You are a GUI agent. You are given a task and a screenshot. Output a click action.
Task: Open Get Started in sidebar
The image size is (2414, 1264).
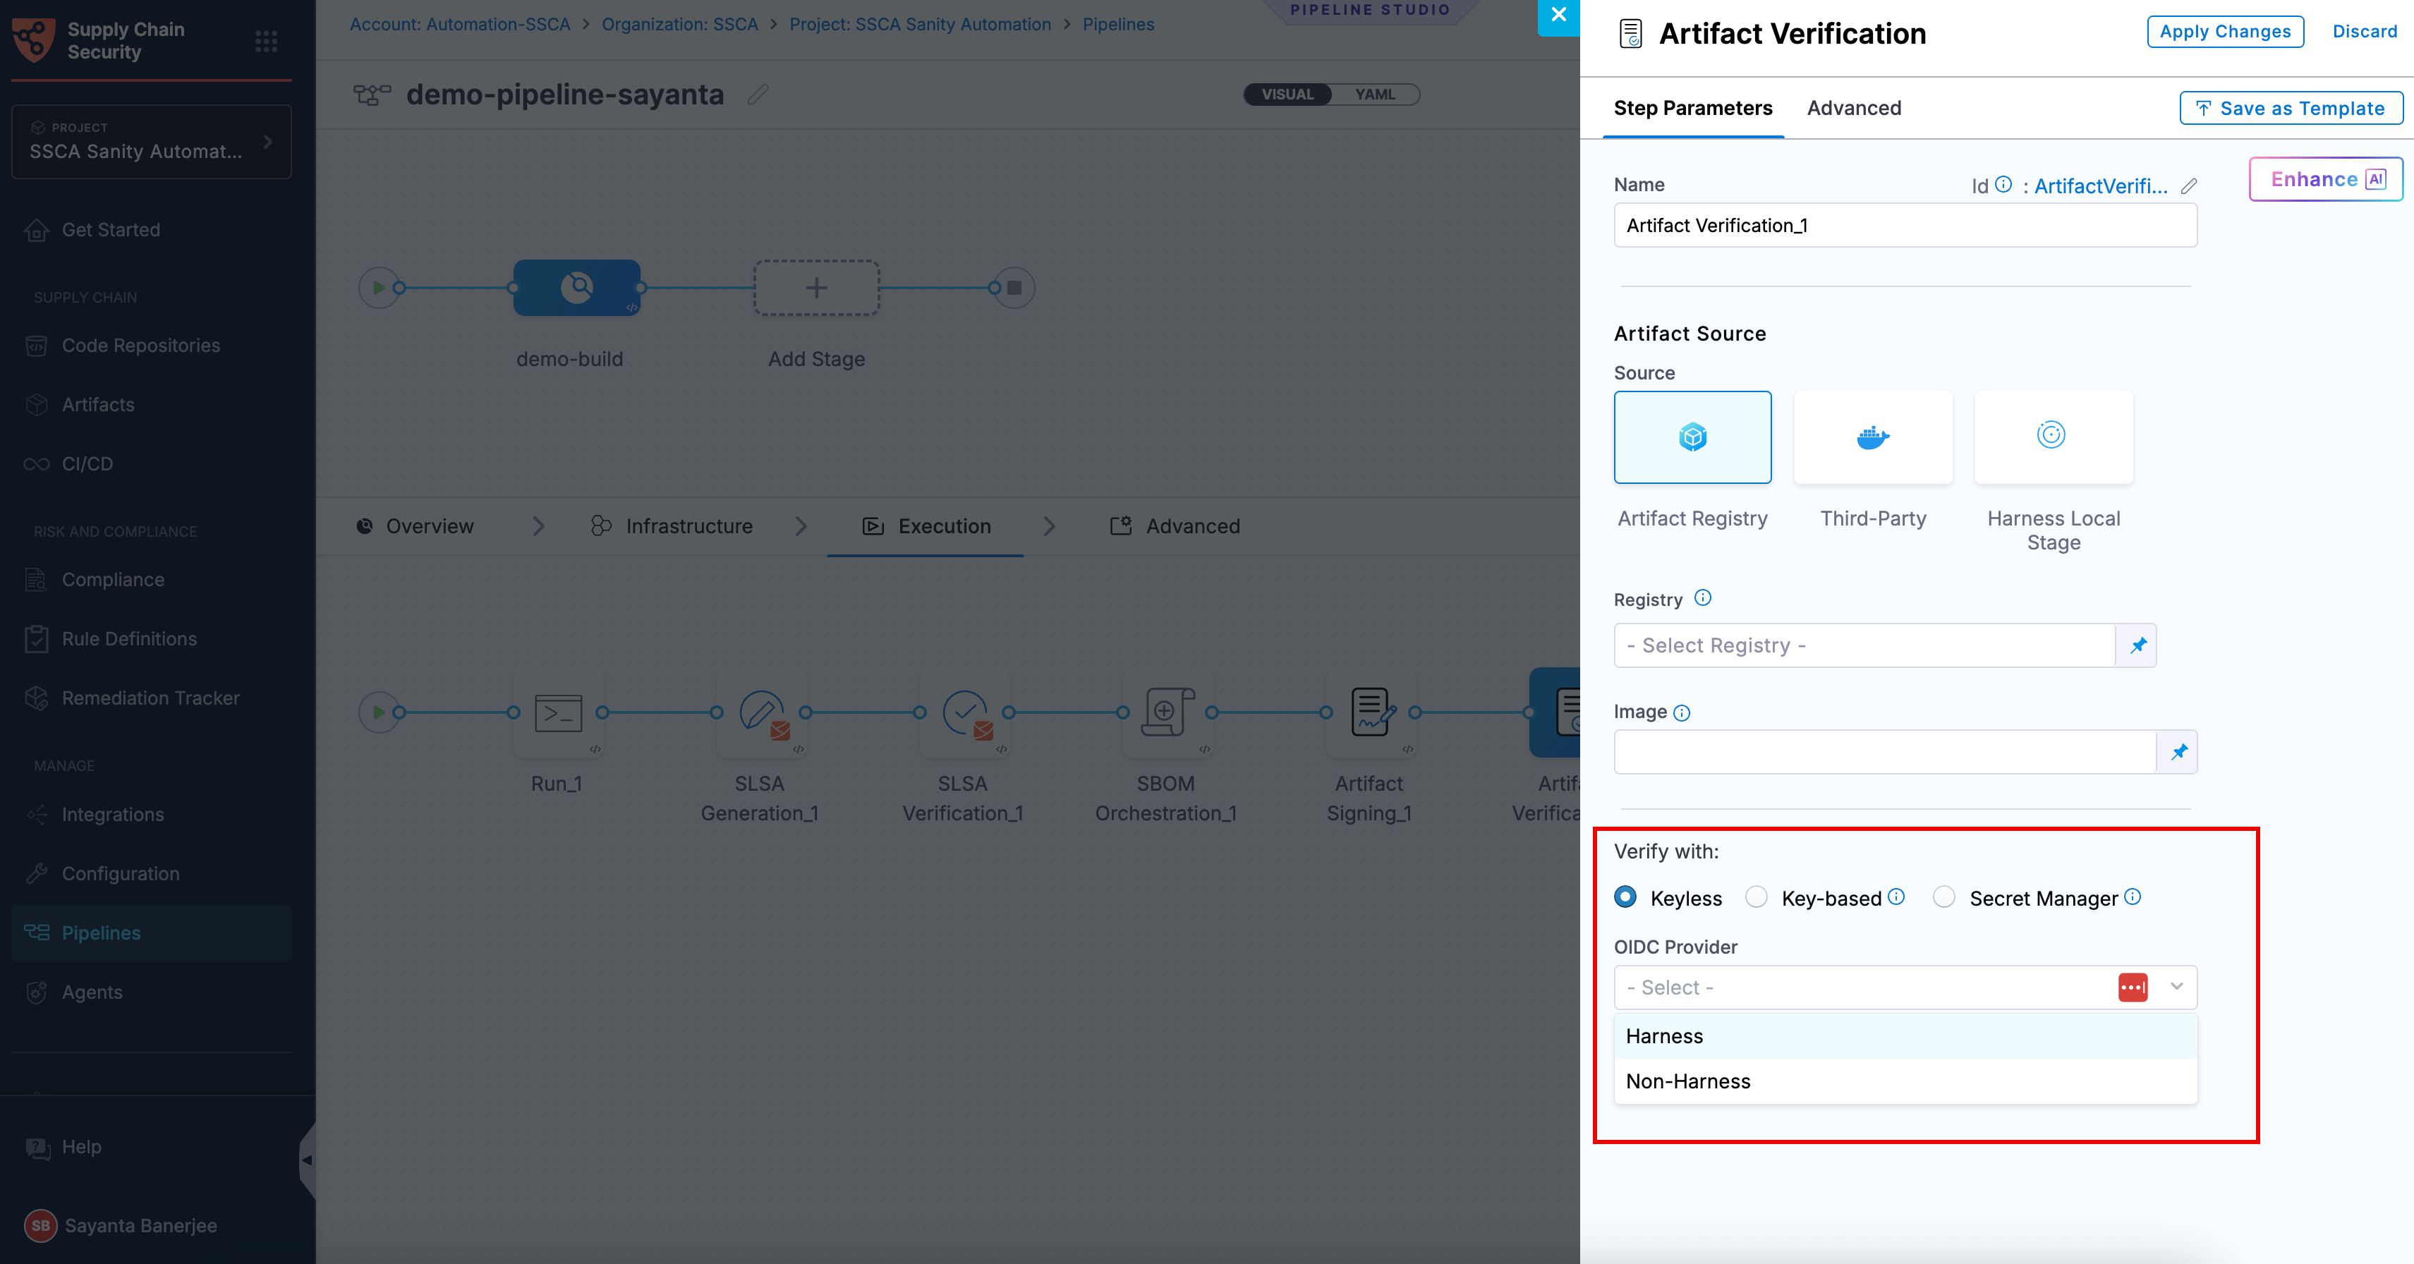click(111, 229)
